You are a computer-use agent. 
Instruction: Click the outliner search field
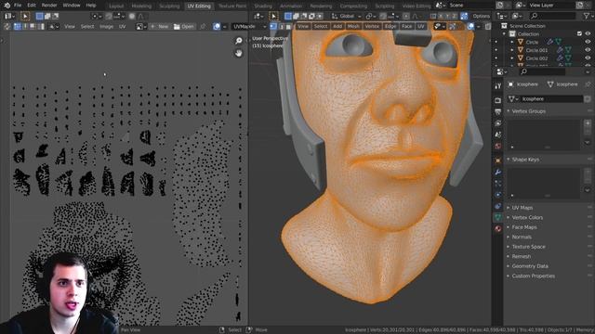pos(553,16)
